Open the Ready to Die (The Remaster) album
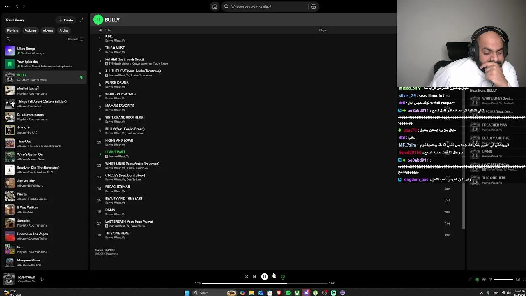The image size is (526, 296). (45, 170)
